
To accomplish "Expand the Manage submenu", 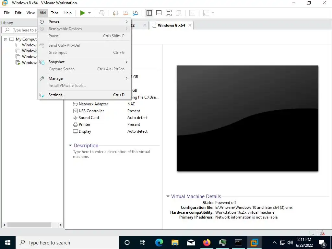I will (85, 78).
